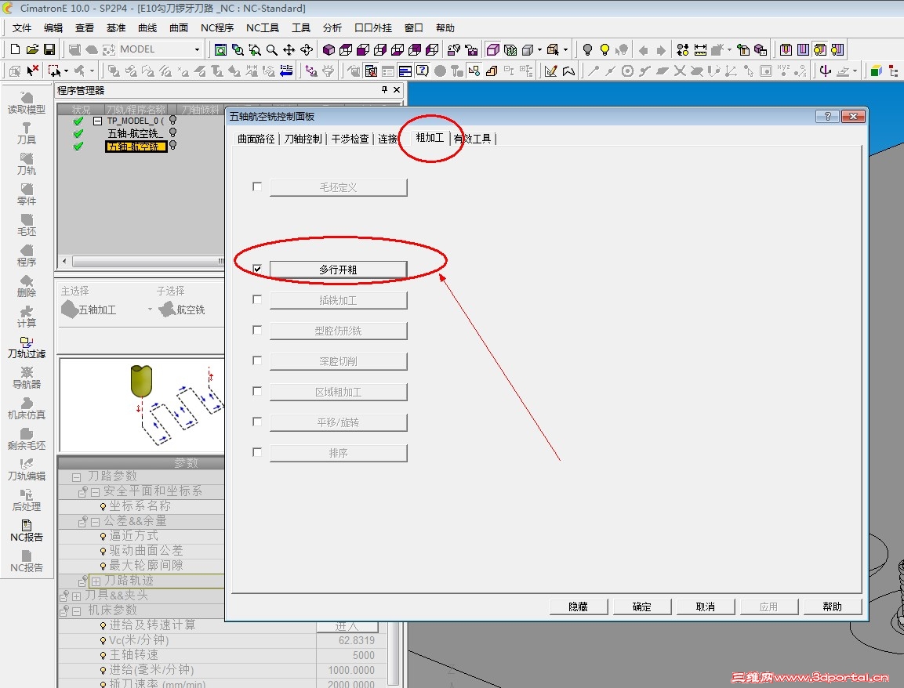The image size is (904, 688).
Task: Close the 程序管理器 panel
Action: point(397,89)
